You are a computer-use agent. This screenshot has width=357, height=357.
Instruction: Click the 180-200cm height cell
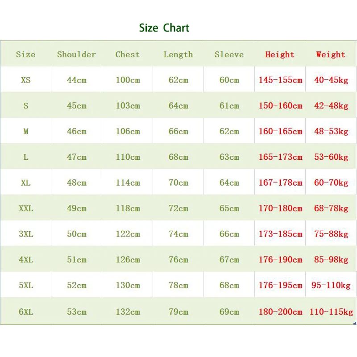point(280,312)
